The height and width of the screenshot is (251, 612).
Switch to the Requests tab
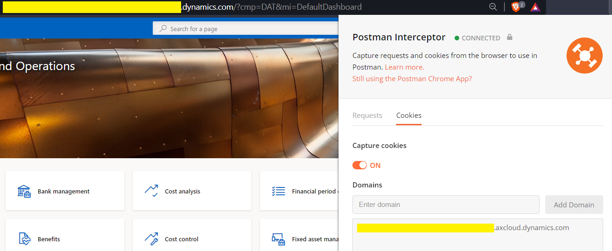click(x=367, y=116)
